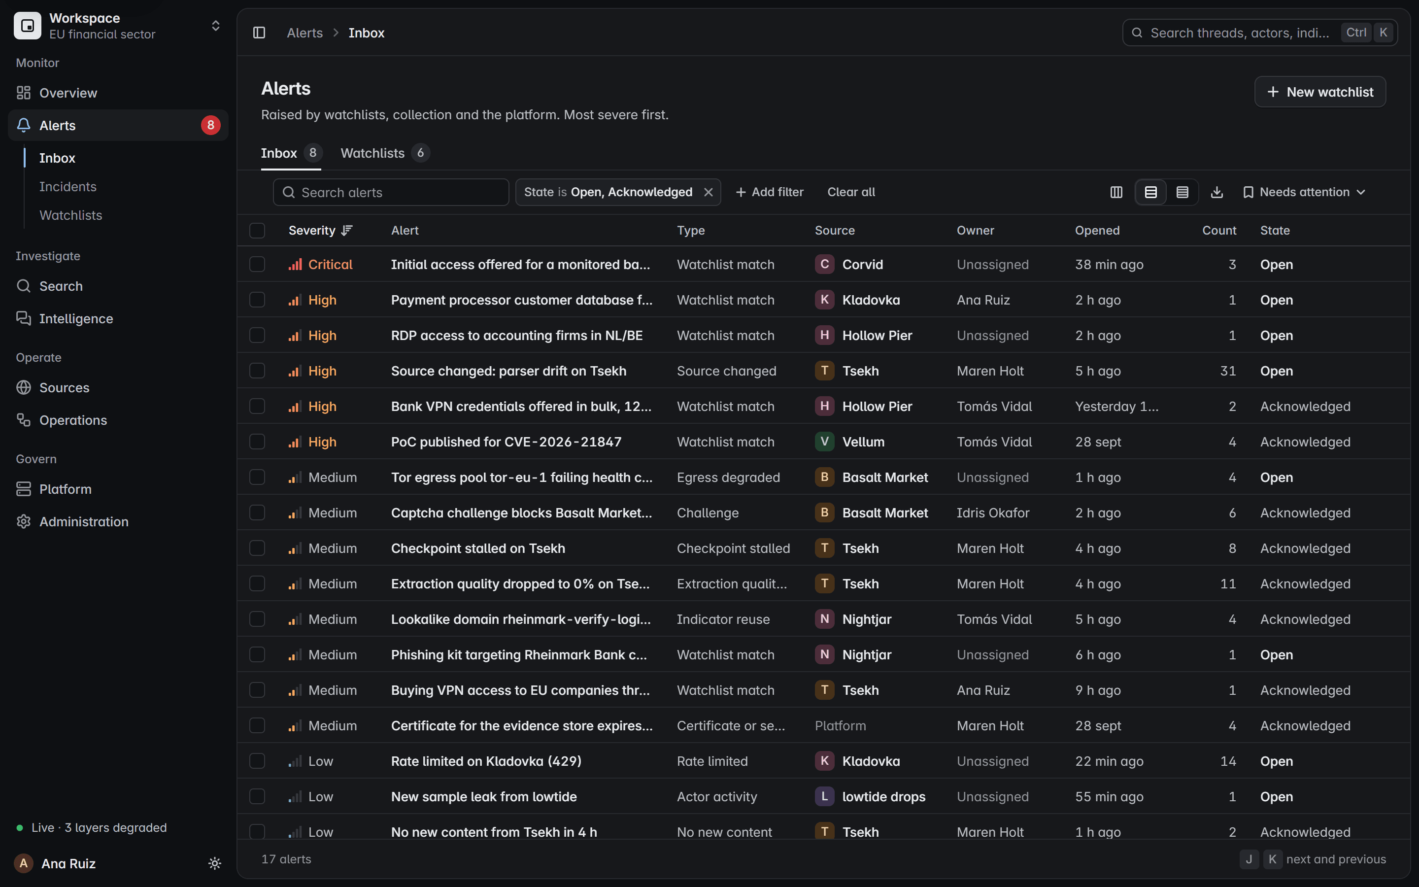The width and height of the screenshot is (1419, 887).
Task: Open the Needs attention saved view dropdown
Action: (1304, 192)
